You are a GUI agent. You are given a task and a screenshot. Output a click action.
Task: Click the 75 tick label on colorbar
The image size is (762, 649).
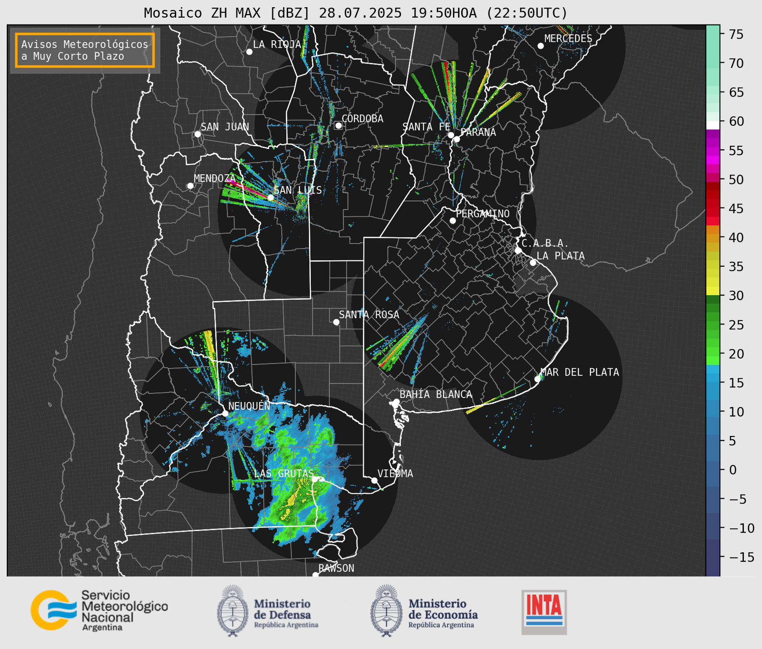(x=736, y=34)
